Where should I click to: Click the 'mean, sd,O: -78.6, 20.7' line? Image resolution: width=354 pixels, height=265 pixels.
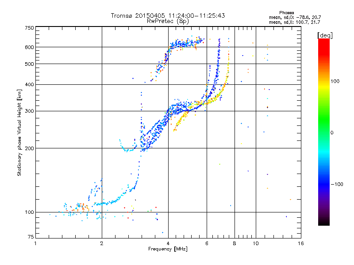295,17
